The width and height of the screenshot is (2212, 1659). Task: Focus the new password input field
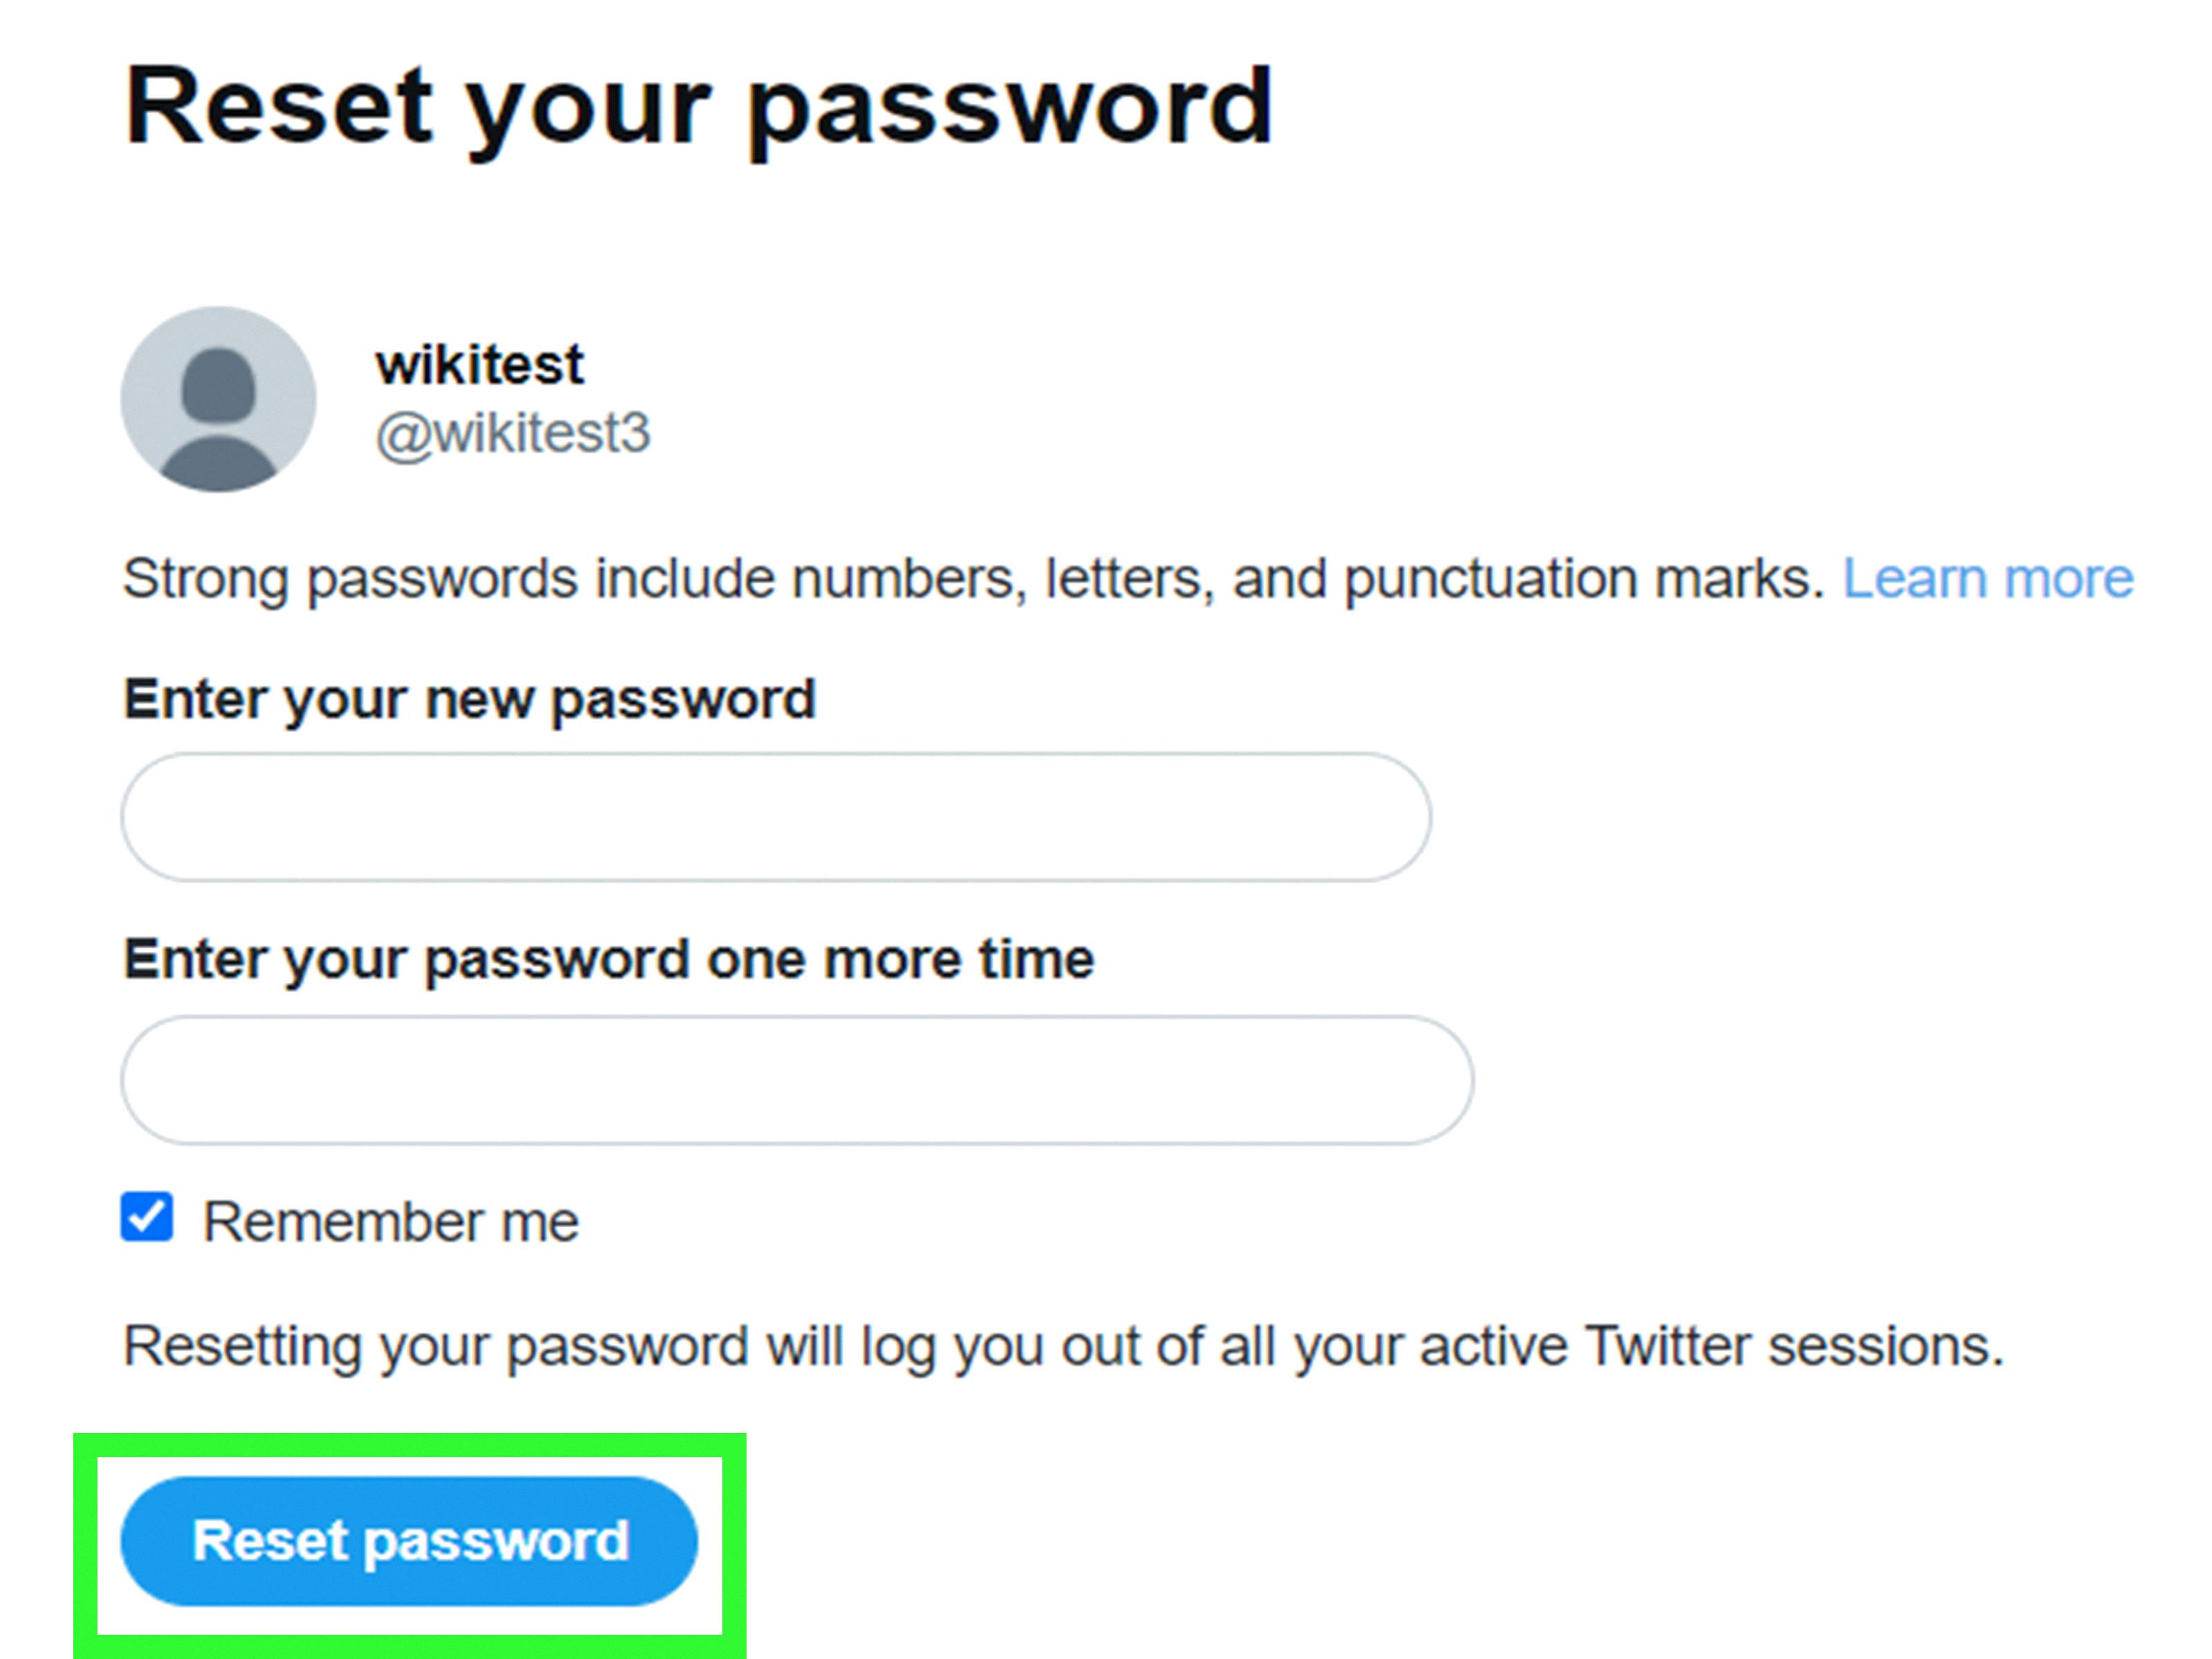(x=776, y=817)
